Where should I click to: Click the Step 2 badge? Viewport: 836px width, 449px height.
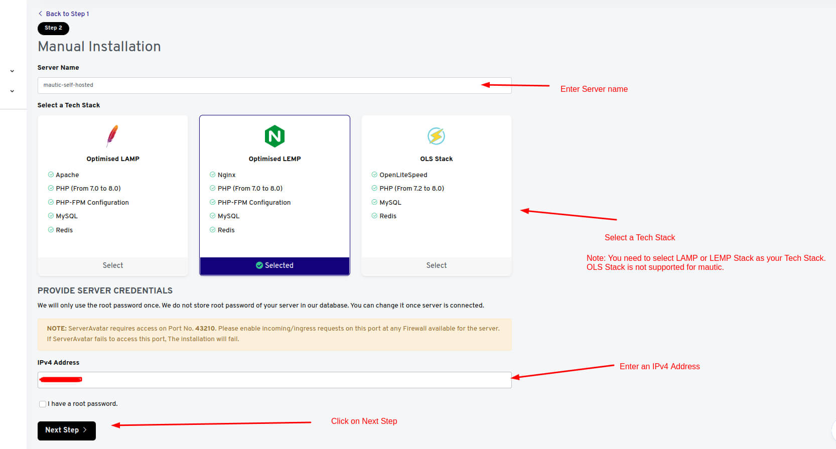click(x=53, y=28)
